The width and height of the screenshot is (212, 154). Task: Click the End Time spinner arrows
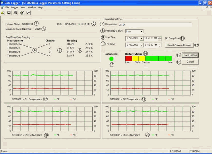160,45
